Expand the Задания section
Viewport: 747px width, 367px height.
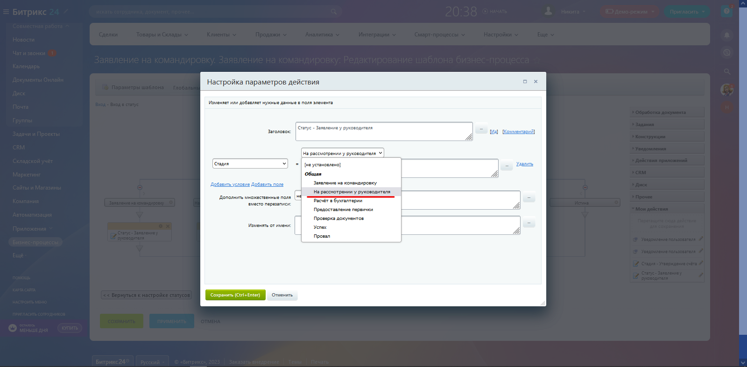667,125
